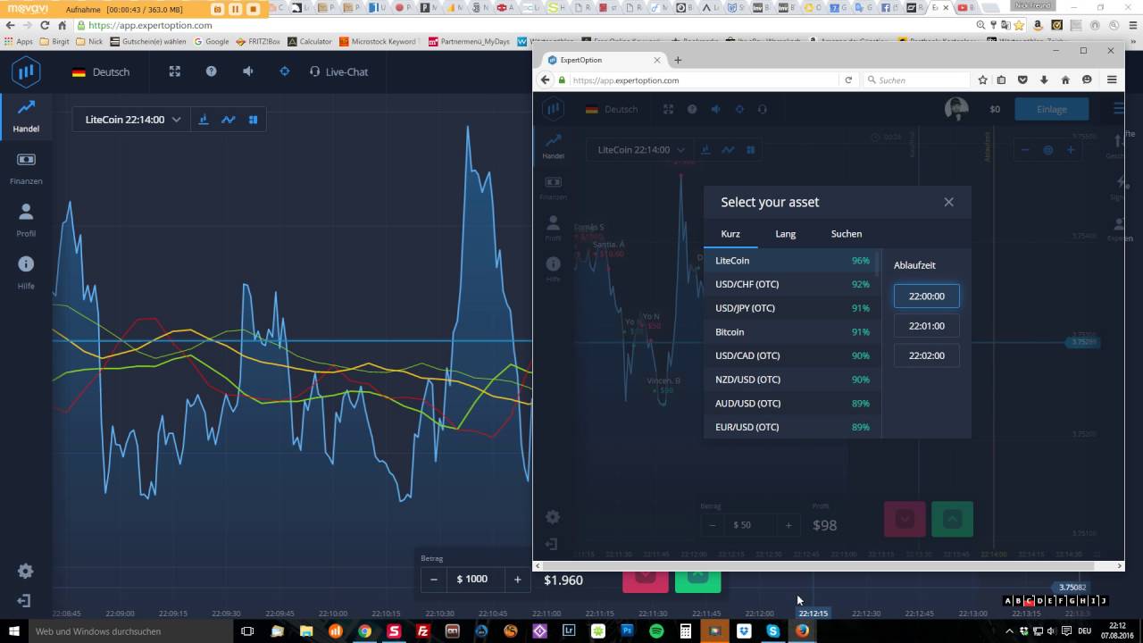
Task: Select USD/CAD (OTC) asset
Action: click(791, 355)
